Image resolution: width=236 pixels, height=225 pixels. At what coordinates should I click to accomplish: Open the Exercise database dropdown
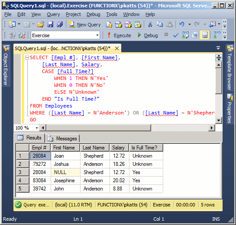[97, 35]
